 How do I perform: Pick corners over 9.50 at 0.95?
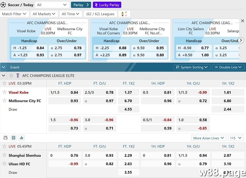pyautogui.click(x=149, y=48)
